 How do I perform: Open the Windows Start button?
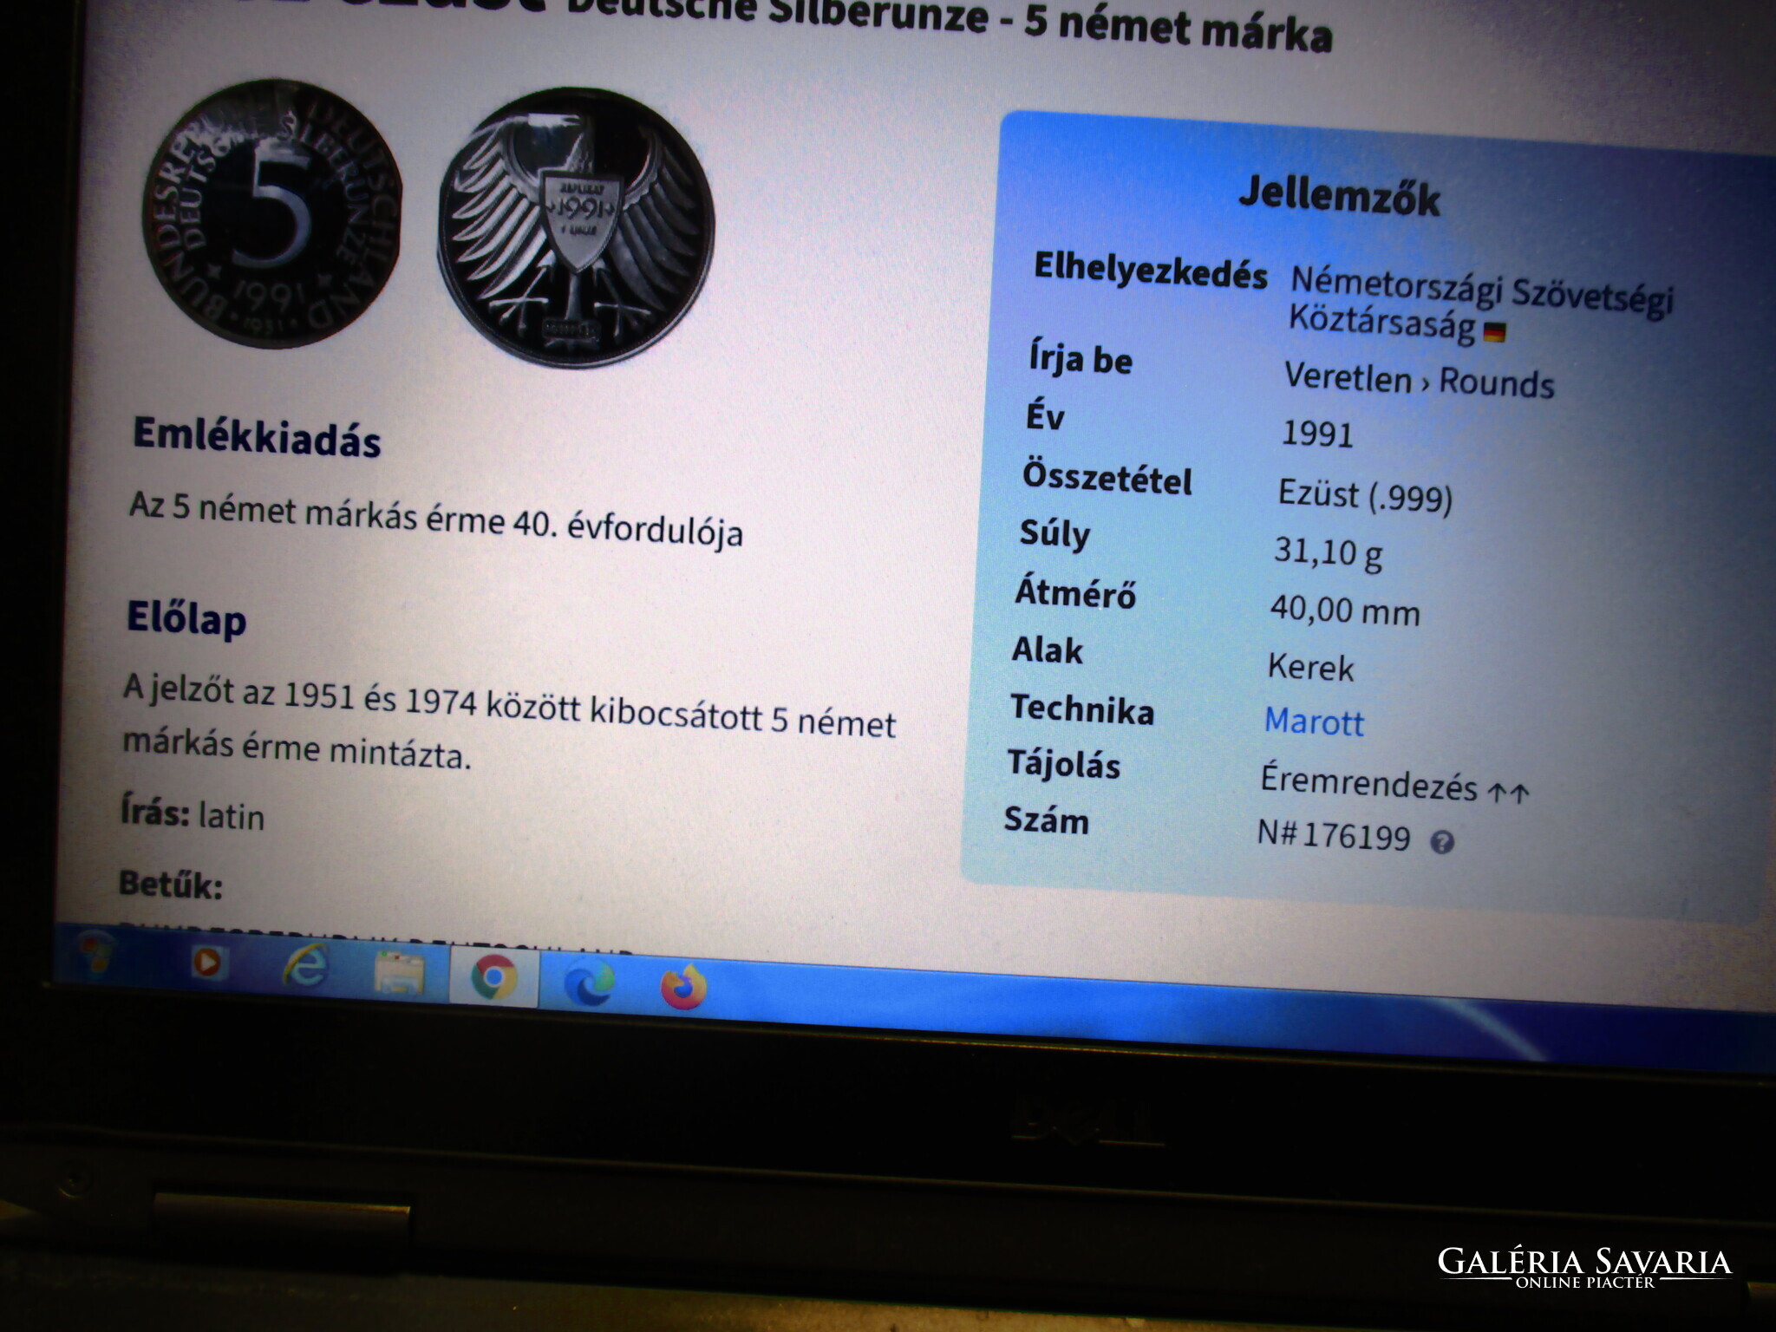coord(94,952)
